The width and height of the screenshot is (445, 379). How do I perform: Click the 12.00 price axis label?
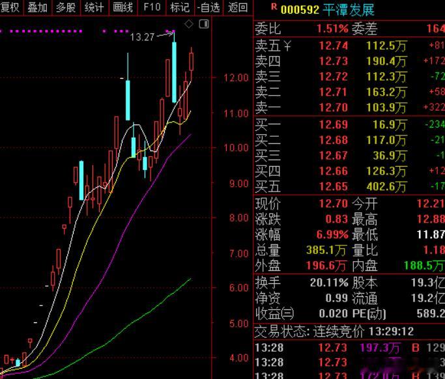236,77
